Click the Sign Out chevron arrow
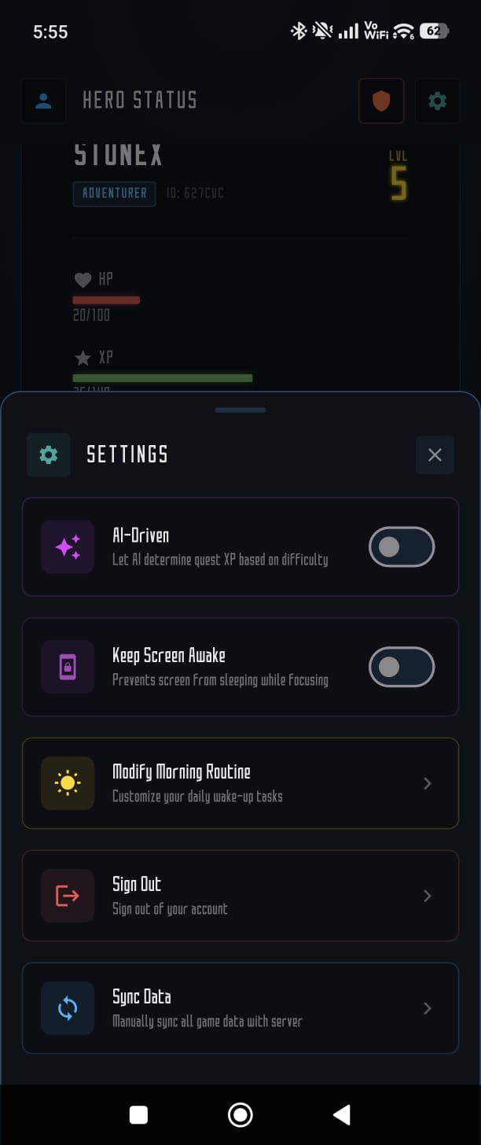The height and width of the screenshot is (1145, 481). coord(428,896)
